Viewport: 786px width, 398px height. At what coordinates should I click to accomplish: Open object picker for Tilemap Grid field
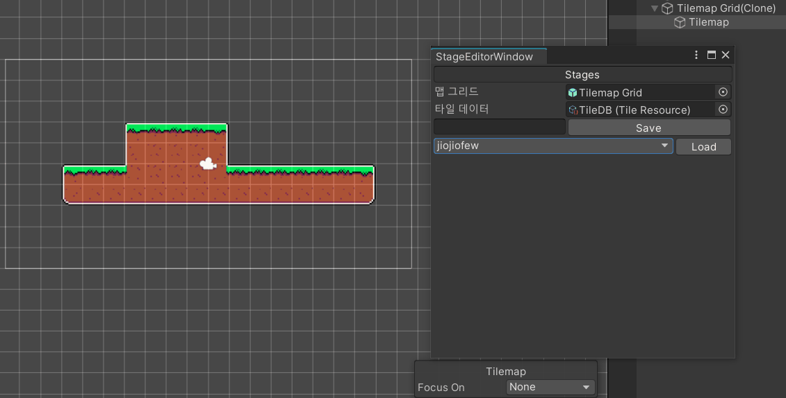723,92
